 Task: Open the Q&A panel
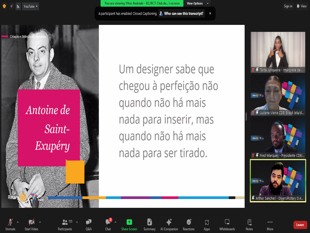point(88,225)
